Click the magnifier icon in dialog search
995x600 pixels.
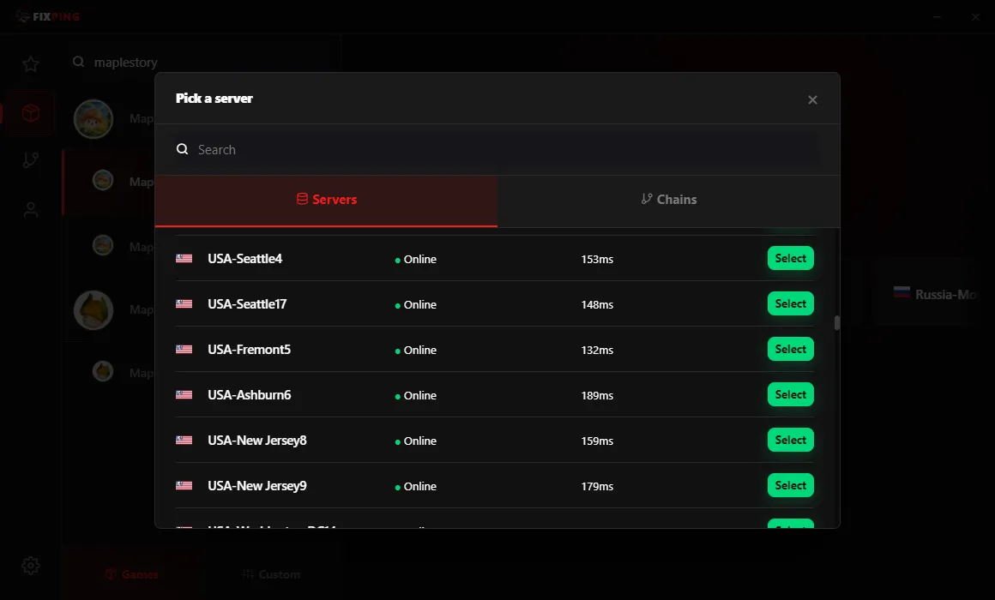[x=182, y=149]
